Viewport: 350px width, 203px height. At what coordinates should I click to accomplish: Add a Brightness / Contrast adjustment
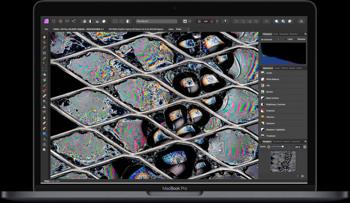(x=275, y=104)
